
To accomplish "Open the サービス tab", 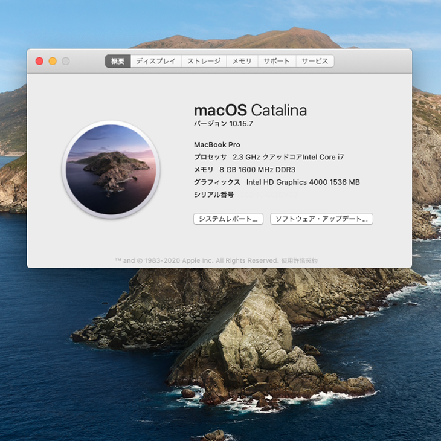I will coord(315,61).
